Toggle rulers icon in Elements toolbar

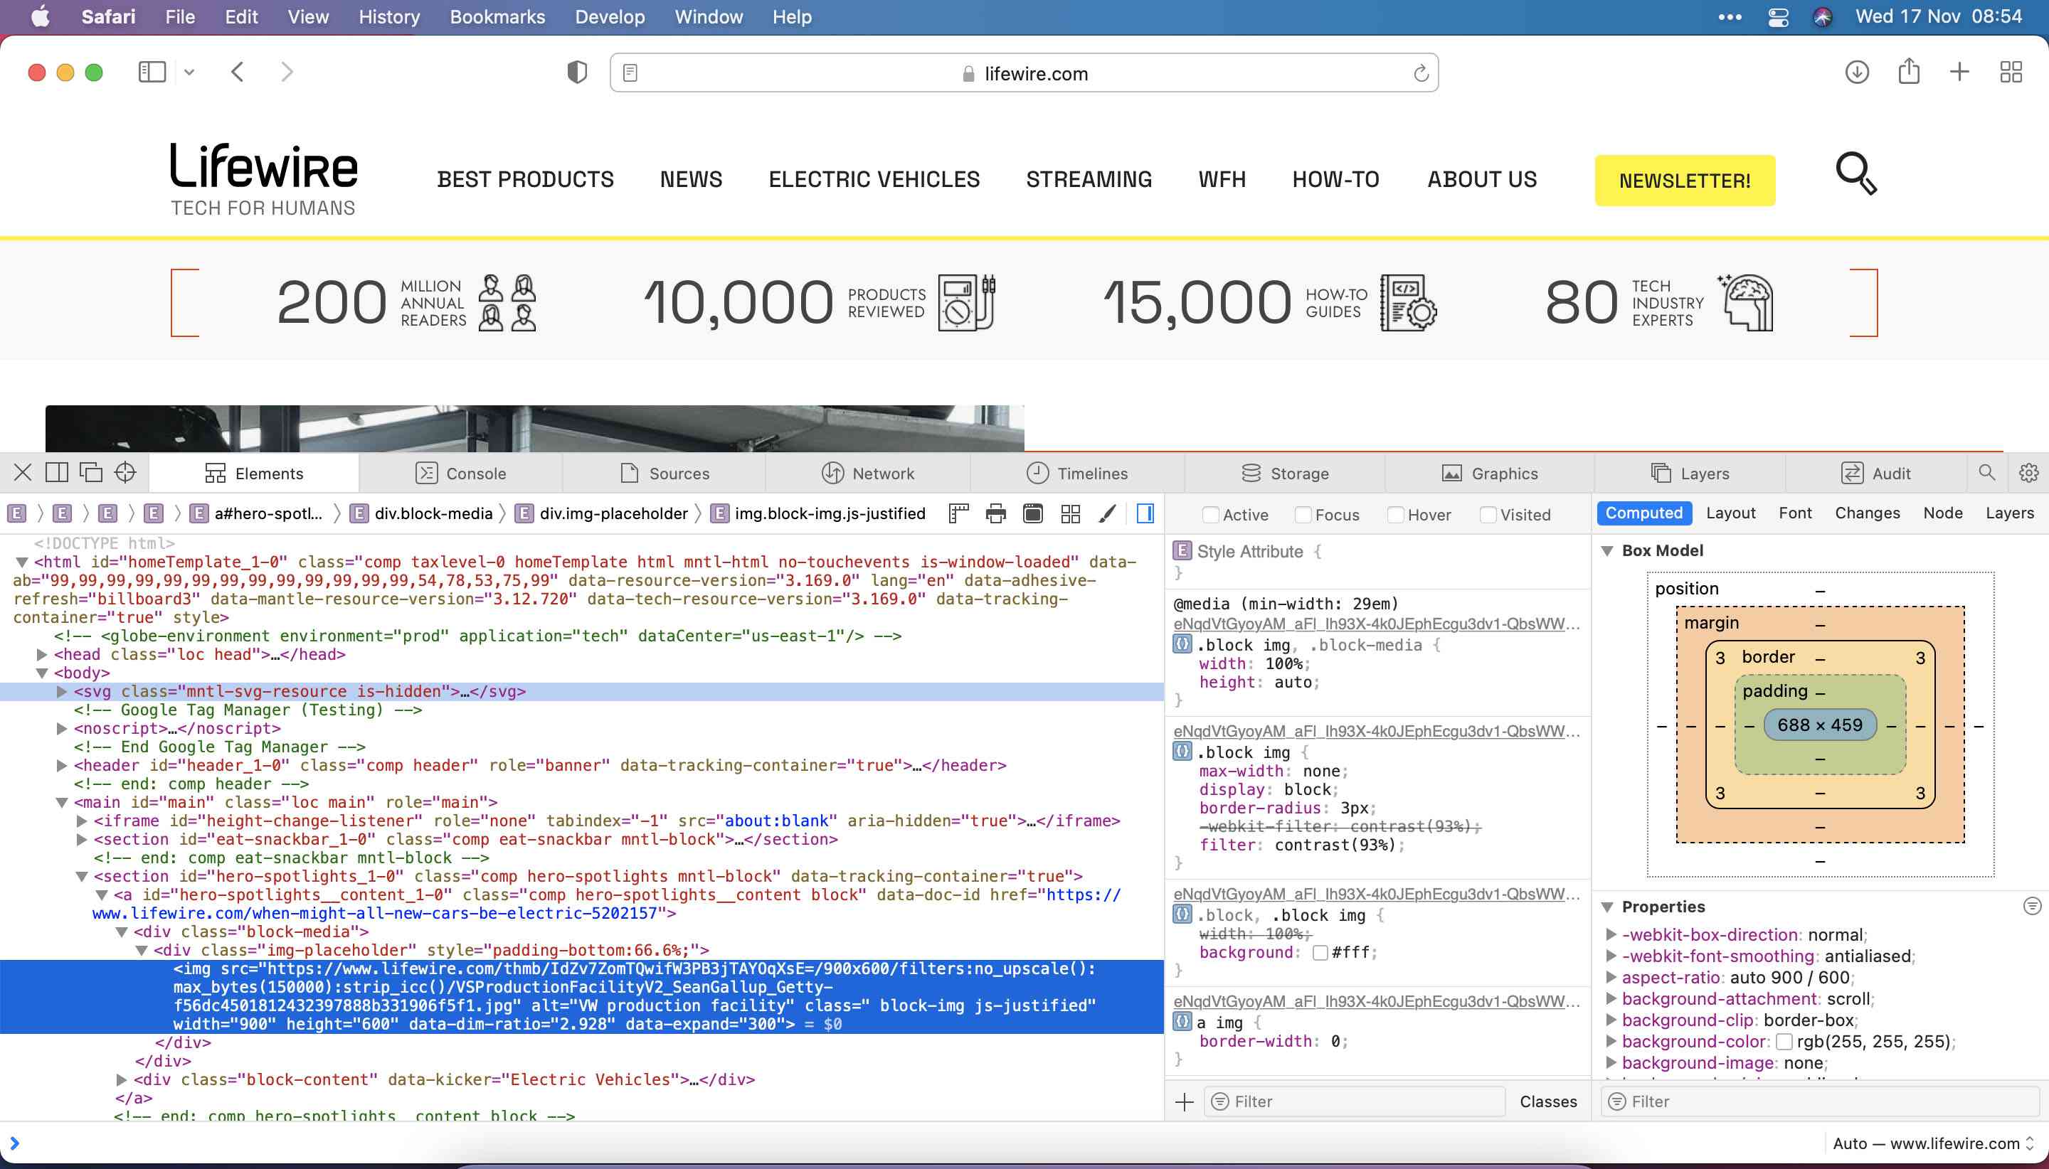pyautogui.click(x=958, y=513)
